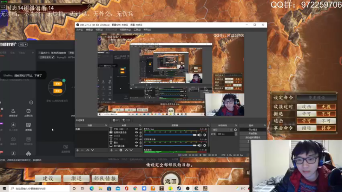The image size is (342, 192).
Task: Open 主播任务 icon in streaming companion panel
Action: (28, 113)
